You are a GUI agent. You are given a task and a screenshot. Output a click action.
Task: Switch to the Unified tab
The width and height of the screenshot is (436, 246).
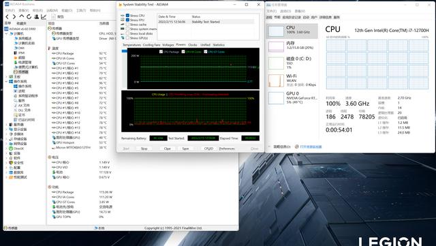[205, 45]
